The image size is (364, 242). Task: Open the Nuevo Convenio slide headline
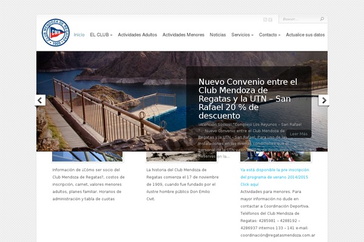coord(248,99)
